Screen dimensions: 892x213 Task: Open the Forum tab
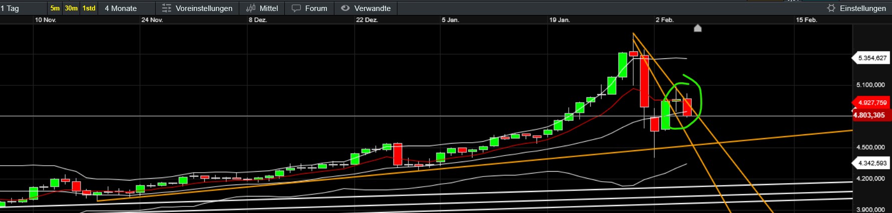click(x=309, y=8)
